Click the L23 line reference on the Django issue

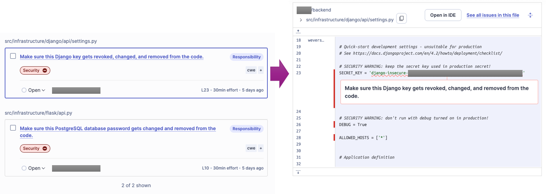[205, 90]
